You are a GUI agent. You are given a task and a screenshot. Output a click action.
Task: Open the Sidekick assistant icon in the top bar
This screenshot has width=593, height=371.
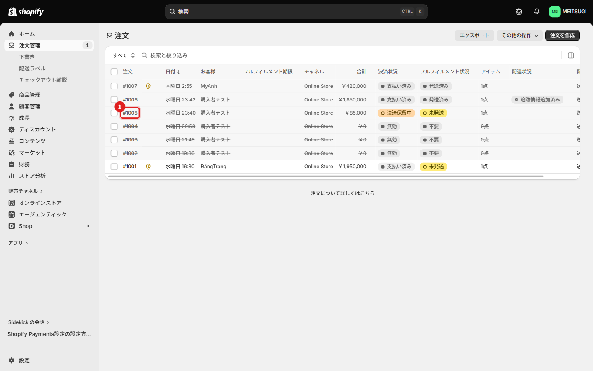518,12
